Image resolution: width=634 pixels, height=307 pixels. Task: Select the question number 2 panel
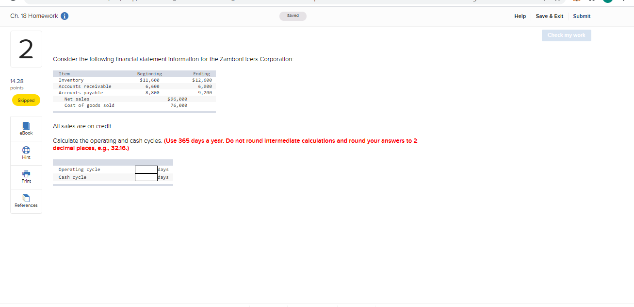click(26, 49)
